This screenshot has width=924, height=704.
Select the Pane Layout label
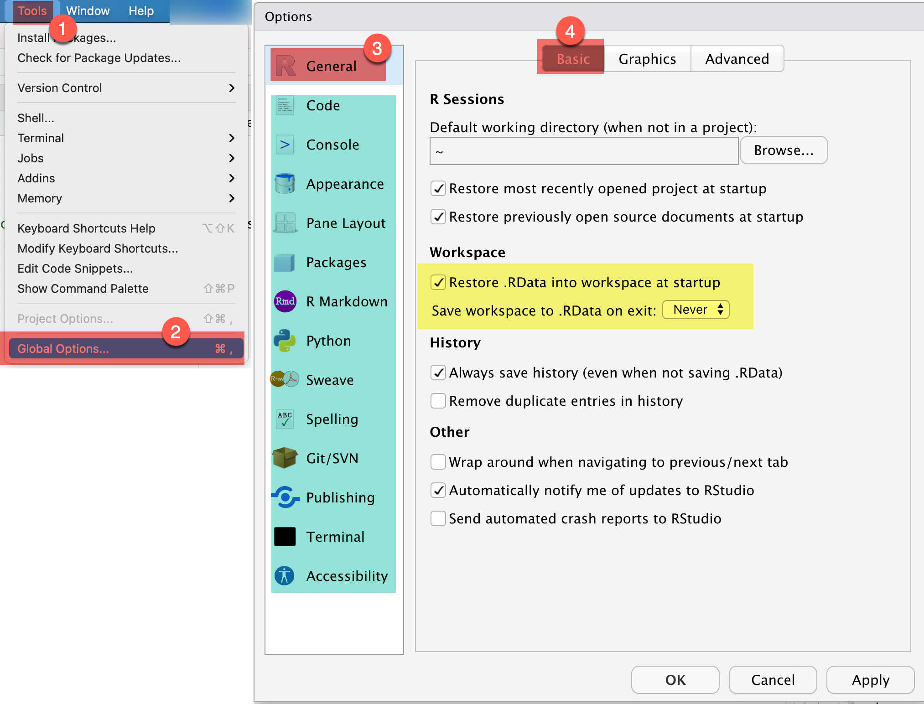tap(346, 223)
